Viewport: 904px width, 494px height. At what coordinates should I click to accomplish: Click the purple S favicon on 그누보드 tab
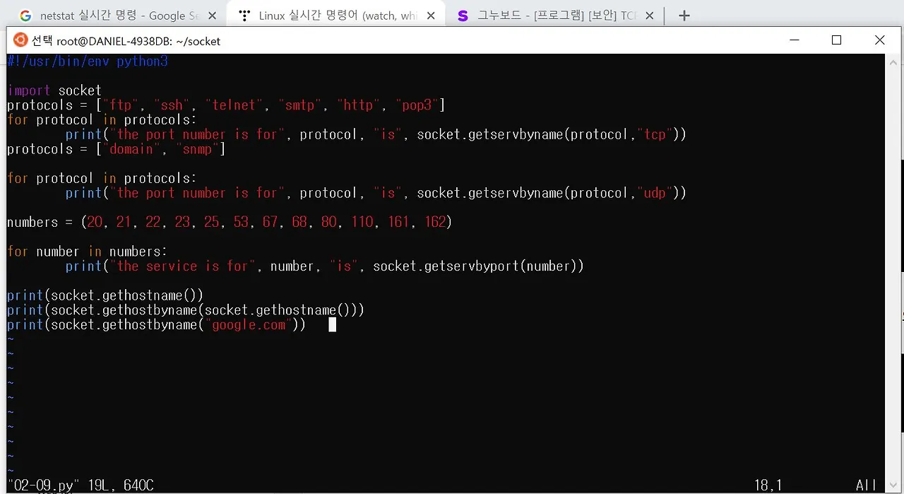[x=463, y=16]
